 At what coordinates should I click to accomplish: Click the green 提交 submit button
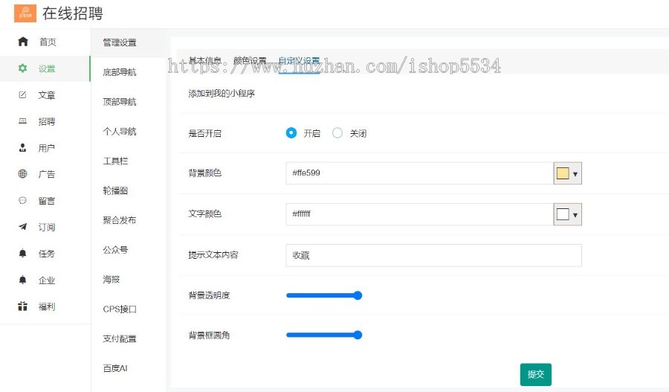pyautogui.click(x=535, y=374)
